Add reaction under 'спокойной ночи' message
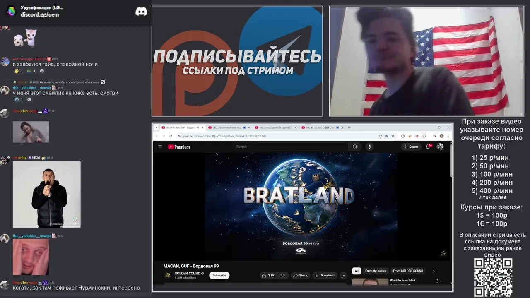Screen dimensions: 530x298 click(x=42, y=71)
